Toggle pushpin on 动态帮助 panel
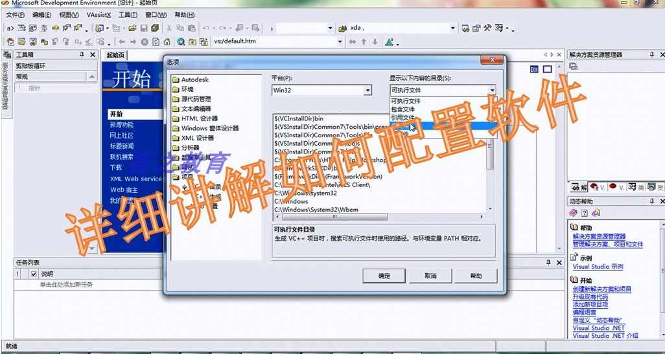This screenshot has width=665, height=354. pos(652,201)
